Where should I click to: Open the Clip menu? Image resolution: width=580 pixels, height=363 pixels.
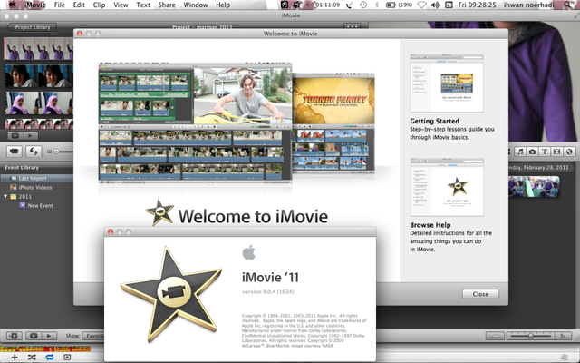tap(99, 5)
